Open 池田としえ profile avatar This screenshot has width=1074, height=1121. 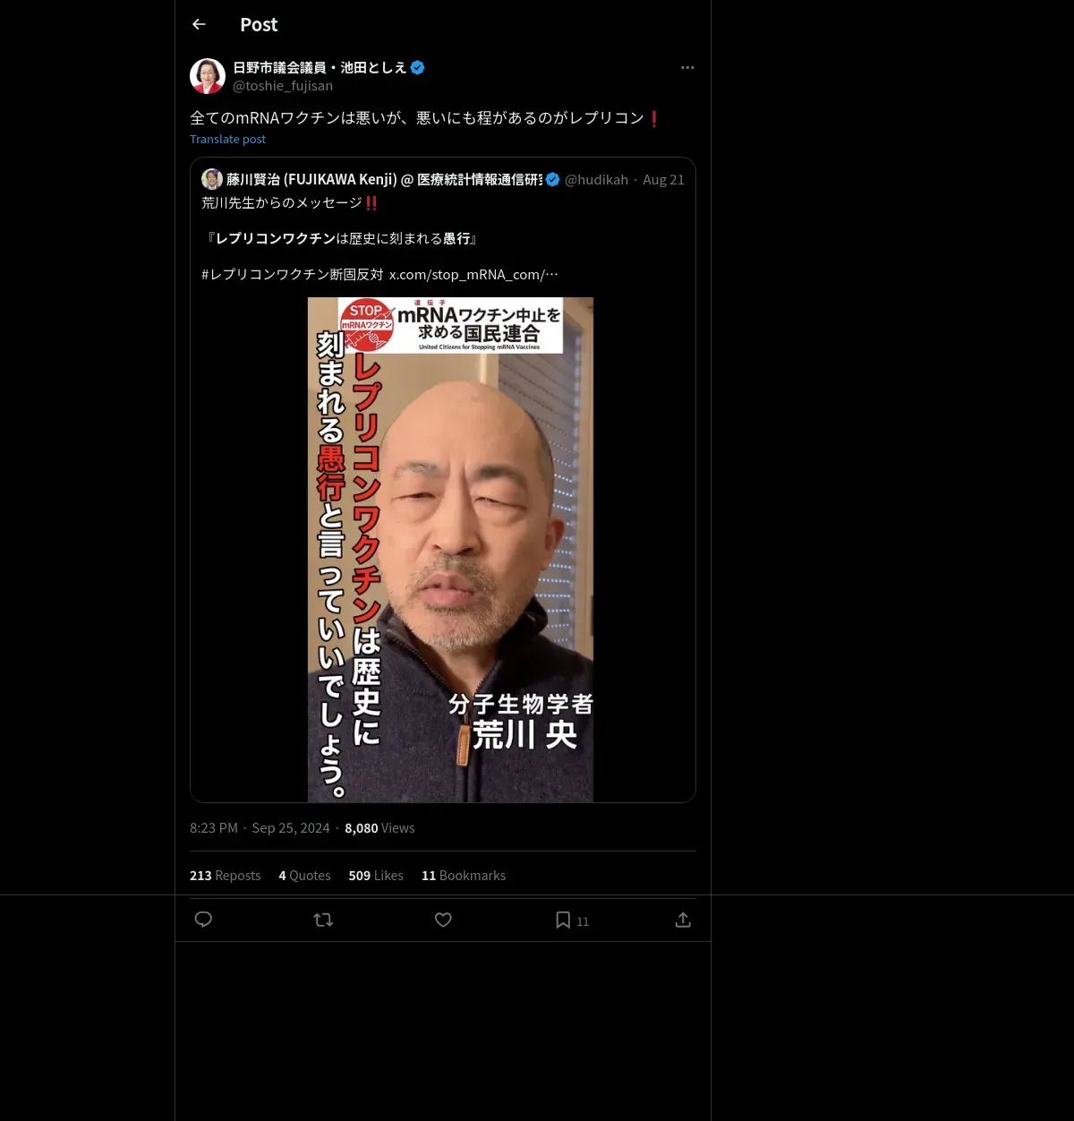(208, 76)
